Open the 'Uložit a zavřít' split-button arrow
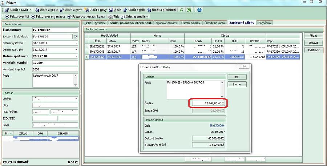This screenshot has height=166, width=327. pos(30,10)
